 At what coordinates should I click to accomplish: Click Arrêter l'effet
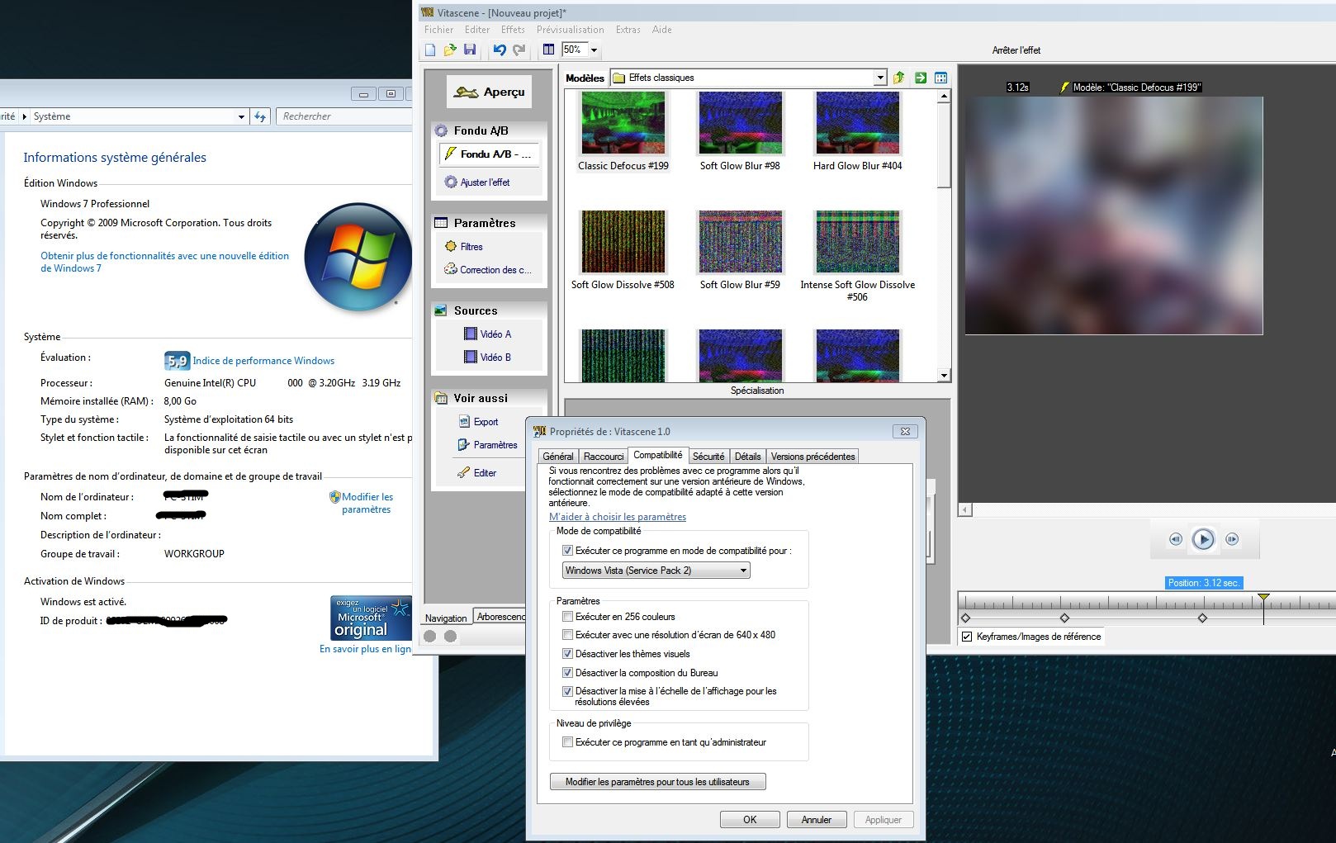(x=1016, y=50)
